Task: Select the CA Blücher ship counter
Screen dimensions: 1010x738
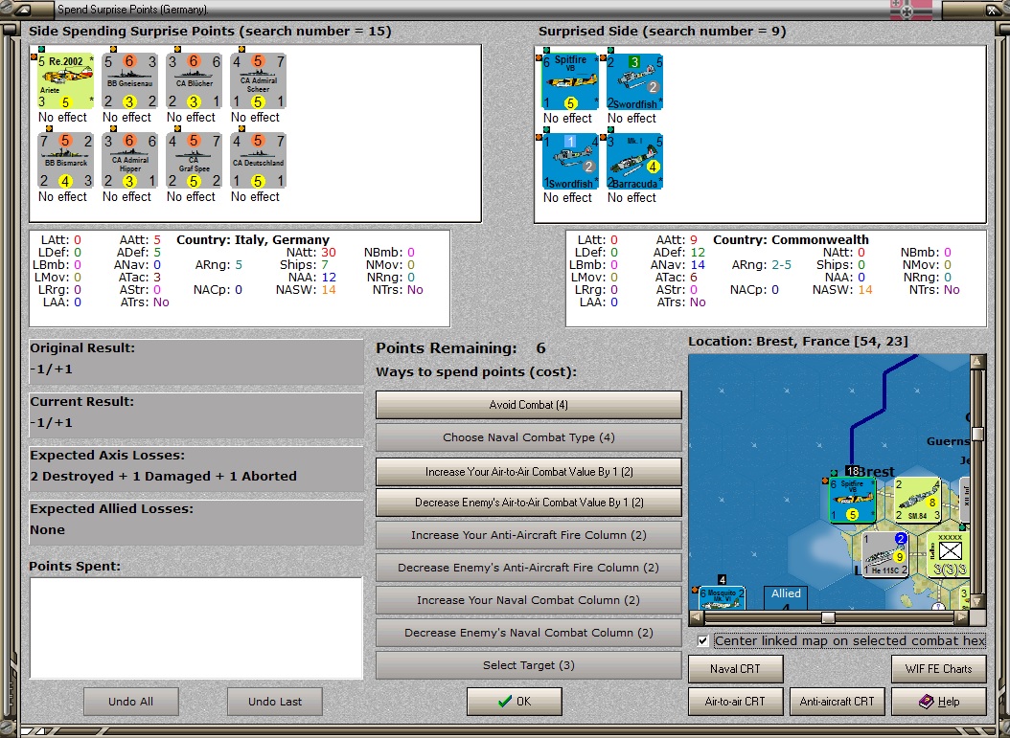Action: point(194,81)
